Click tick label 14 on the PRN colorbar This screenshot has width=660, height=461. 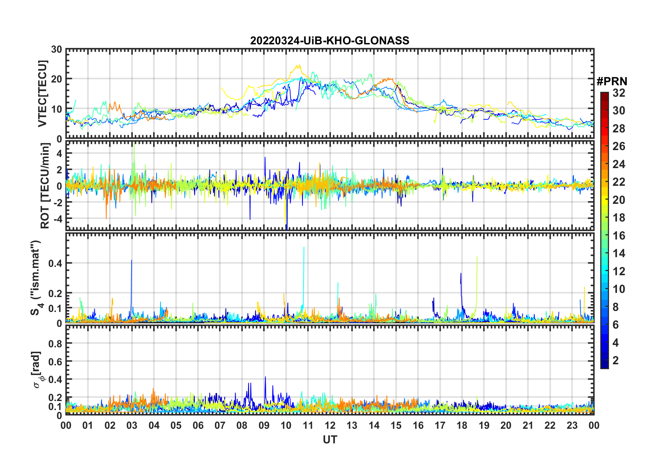coord(619,253)
